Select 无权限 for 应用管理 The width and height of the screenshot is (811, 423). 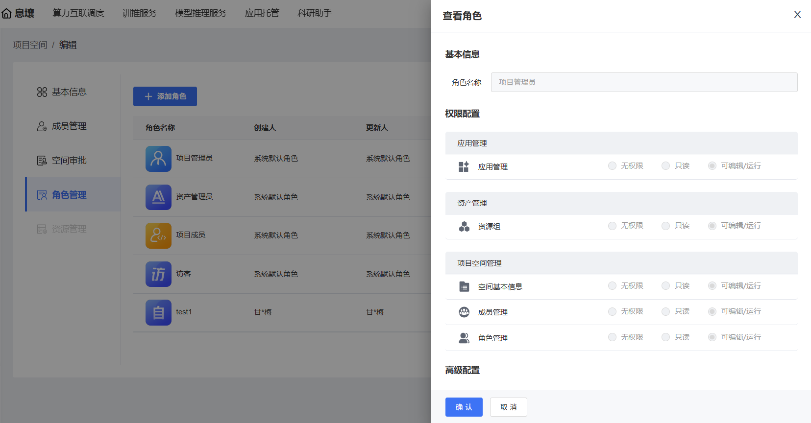point(612,166)
